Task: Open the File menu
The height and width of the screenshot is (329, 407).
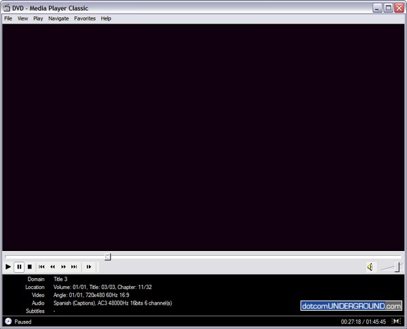Action: pyautogui.click(x=8, y=18)
